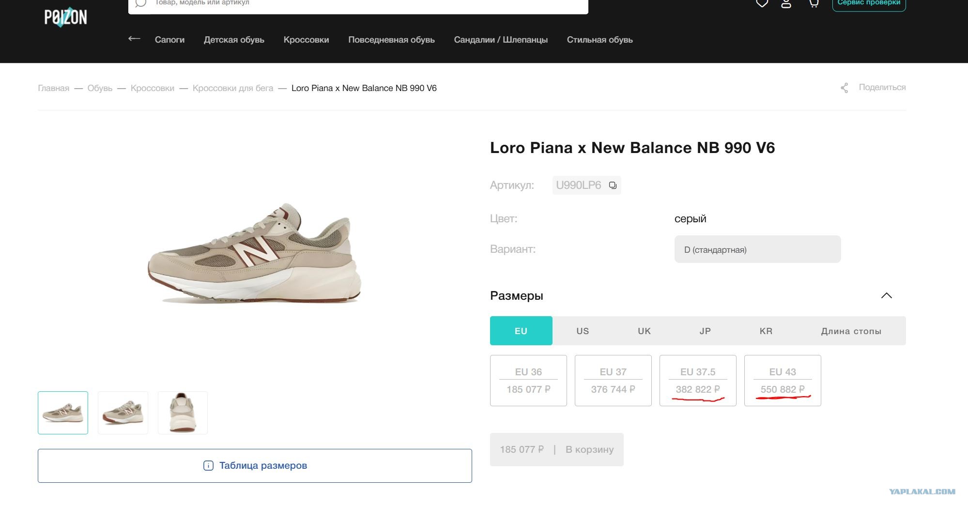Screen dimensions: 968x506
Task: Follow the Кроссовки для бега breadcrumb link
Action: (233, 88)
